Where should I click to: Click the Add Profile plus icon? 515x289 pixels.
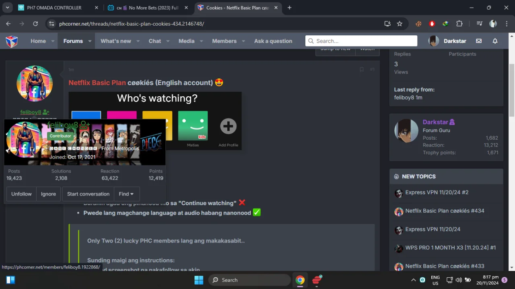pyautogui.click(x=228, y=126)
